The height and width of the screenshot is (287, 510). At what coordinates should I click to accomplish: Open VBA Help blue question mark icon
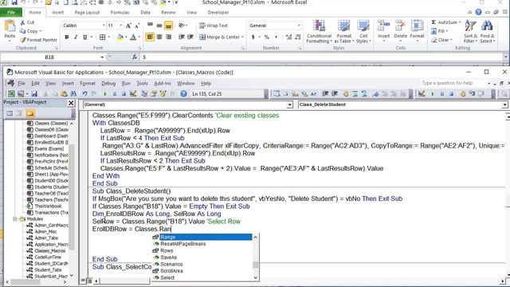pyautogui.click(x=183, y=94)
